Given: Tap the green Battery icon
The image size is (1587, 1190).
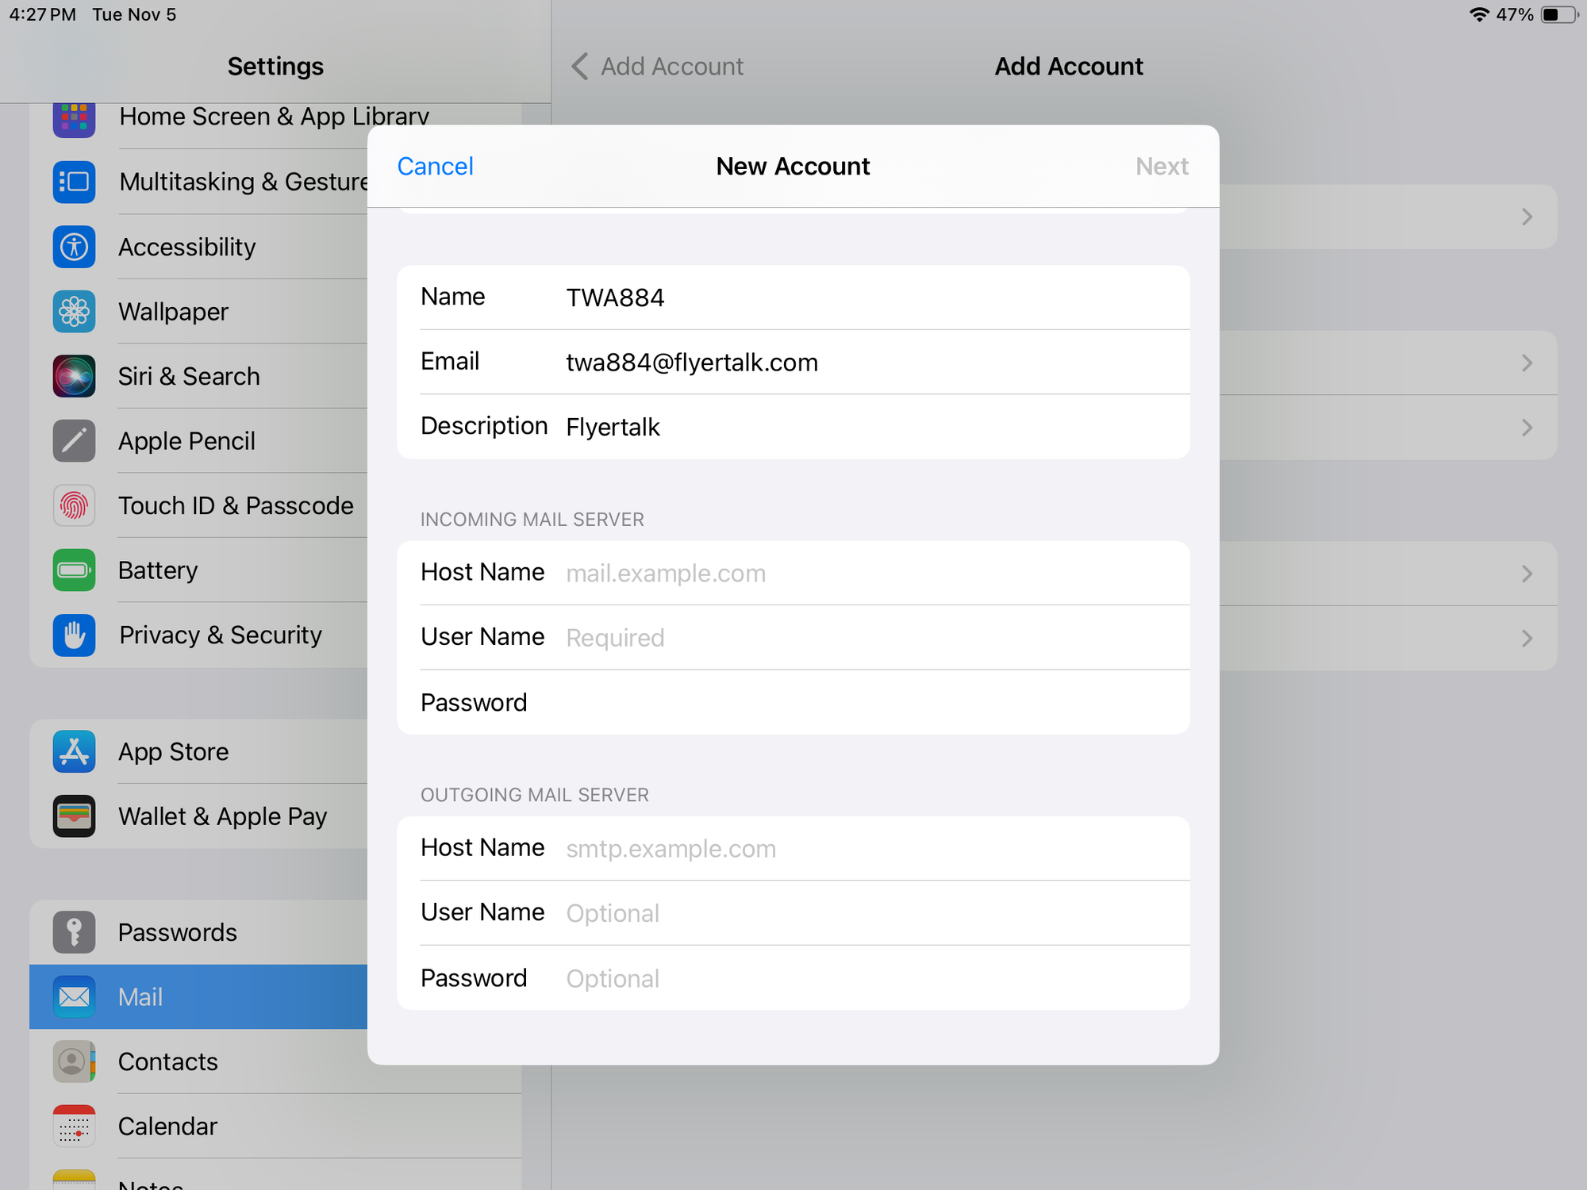Looking at the screenshot, I should point(74,570).
